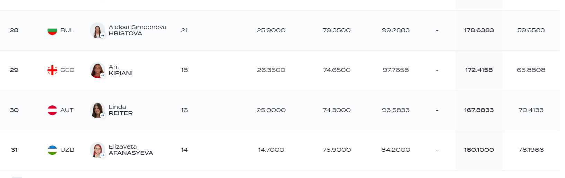
Task: Click Ani KIPIANI athlete name
Action: click(121, 70)
